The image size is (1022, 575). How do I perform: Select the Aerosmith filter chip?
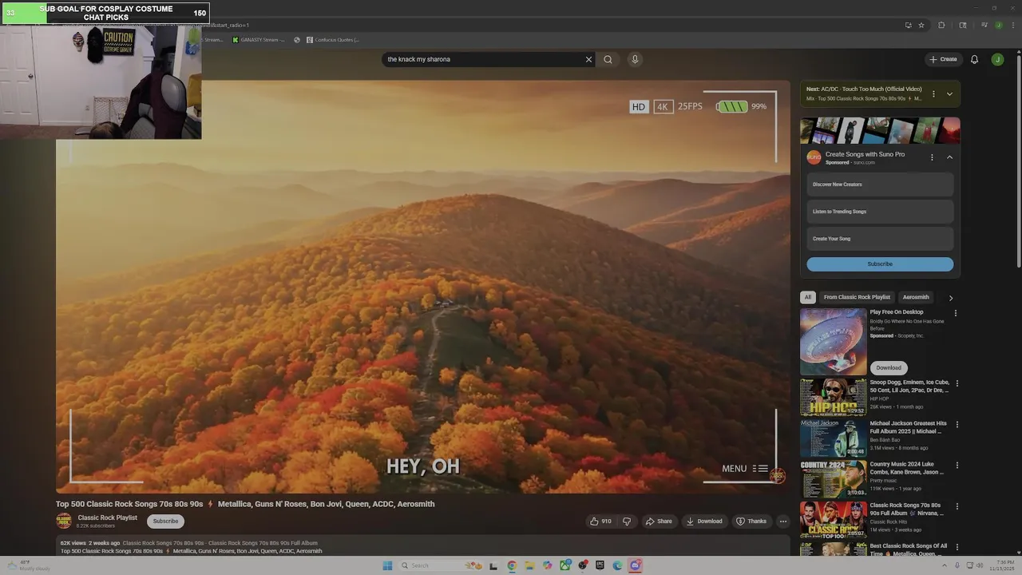[916, 297]
